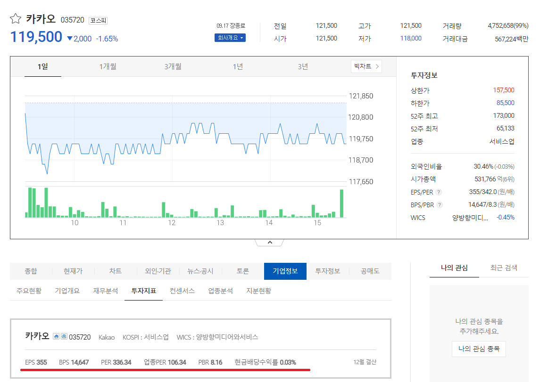Open the 현재가 tab
The image size is (548, 382).
tap(73, 271)
